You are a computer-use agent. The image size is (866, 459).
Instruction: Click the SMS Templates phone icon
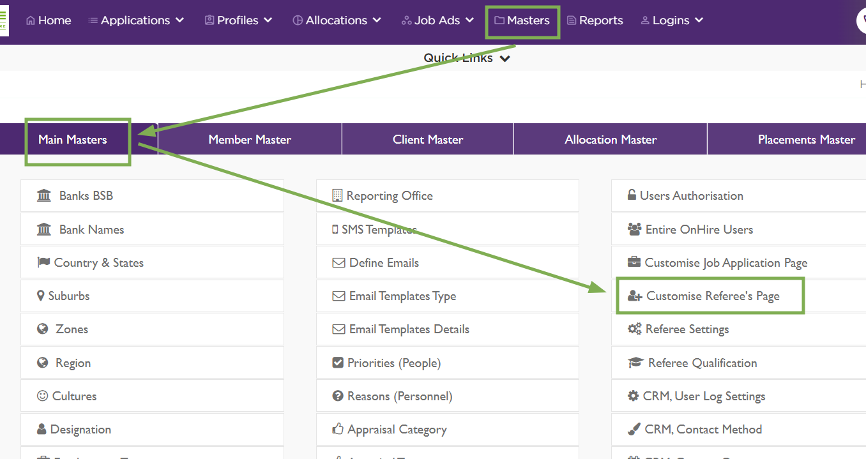coord(335,229)
